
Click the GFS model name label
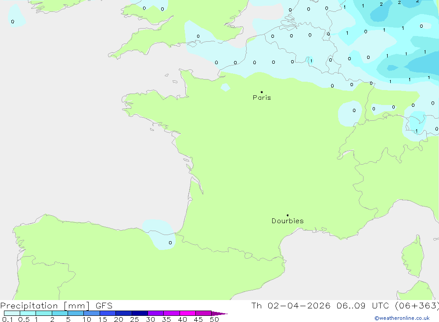pyautogui.click(x=104, y=306)
